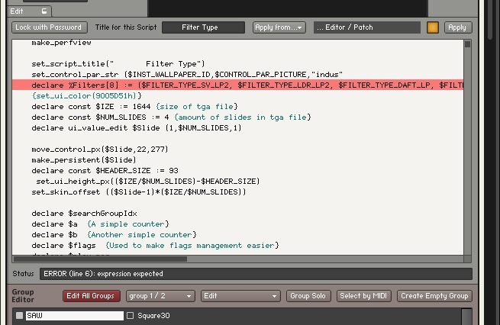Click the set_skin_offset line
Screen dimensions: 500x325
139,191
